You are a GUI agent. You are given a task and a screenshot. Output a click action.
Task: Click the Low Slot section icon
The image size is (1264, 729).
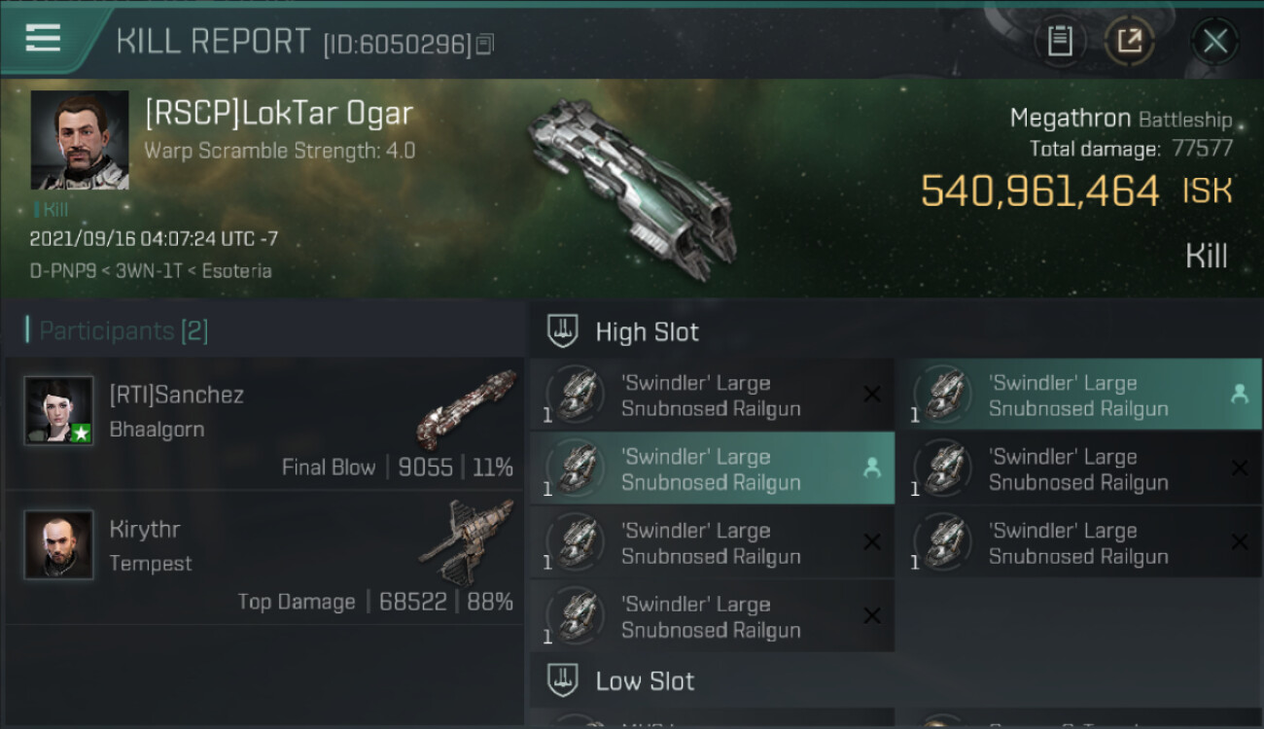(x=564, y=680)
